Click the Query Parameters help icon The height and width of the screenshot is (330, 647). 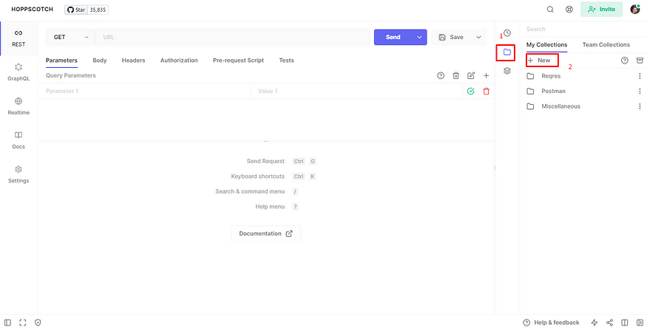point(441,76)
